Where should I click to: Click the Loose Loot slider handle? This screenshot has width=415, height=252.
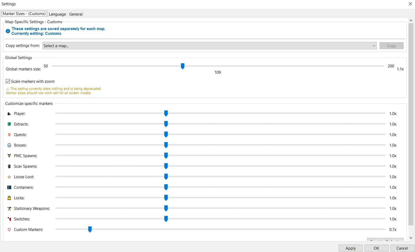tap(166, 177)
